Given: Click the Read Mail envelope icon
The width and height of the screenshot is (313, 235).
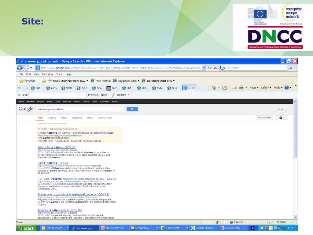Looking at the screenshot, I should (234, 88).
